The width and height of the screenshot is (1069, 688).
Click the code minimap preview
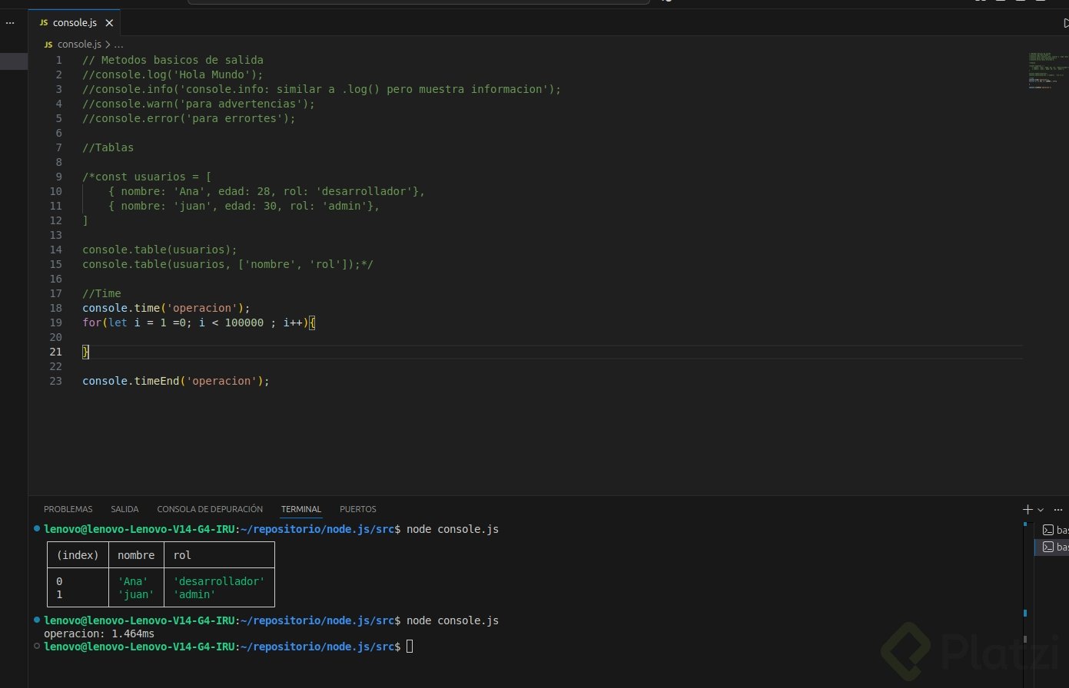1047,71
